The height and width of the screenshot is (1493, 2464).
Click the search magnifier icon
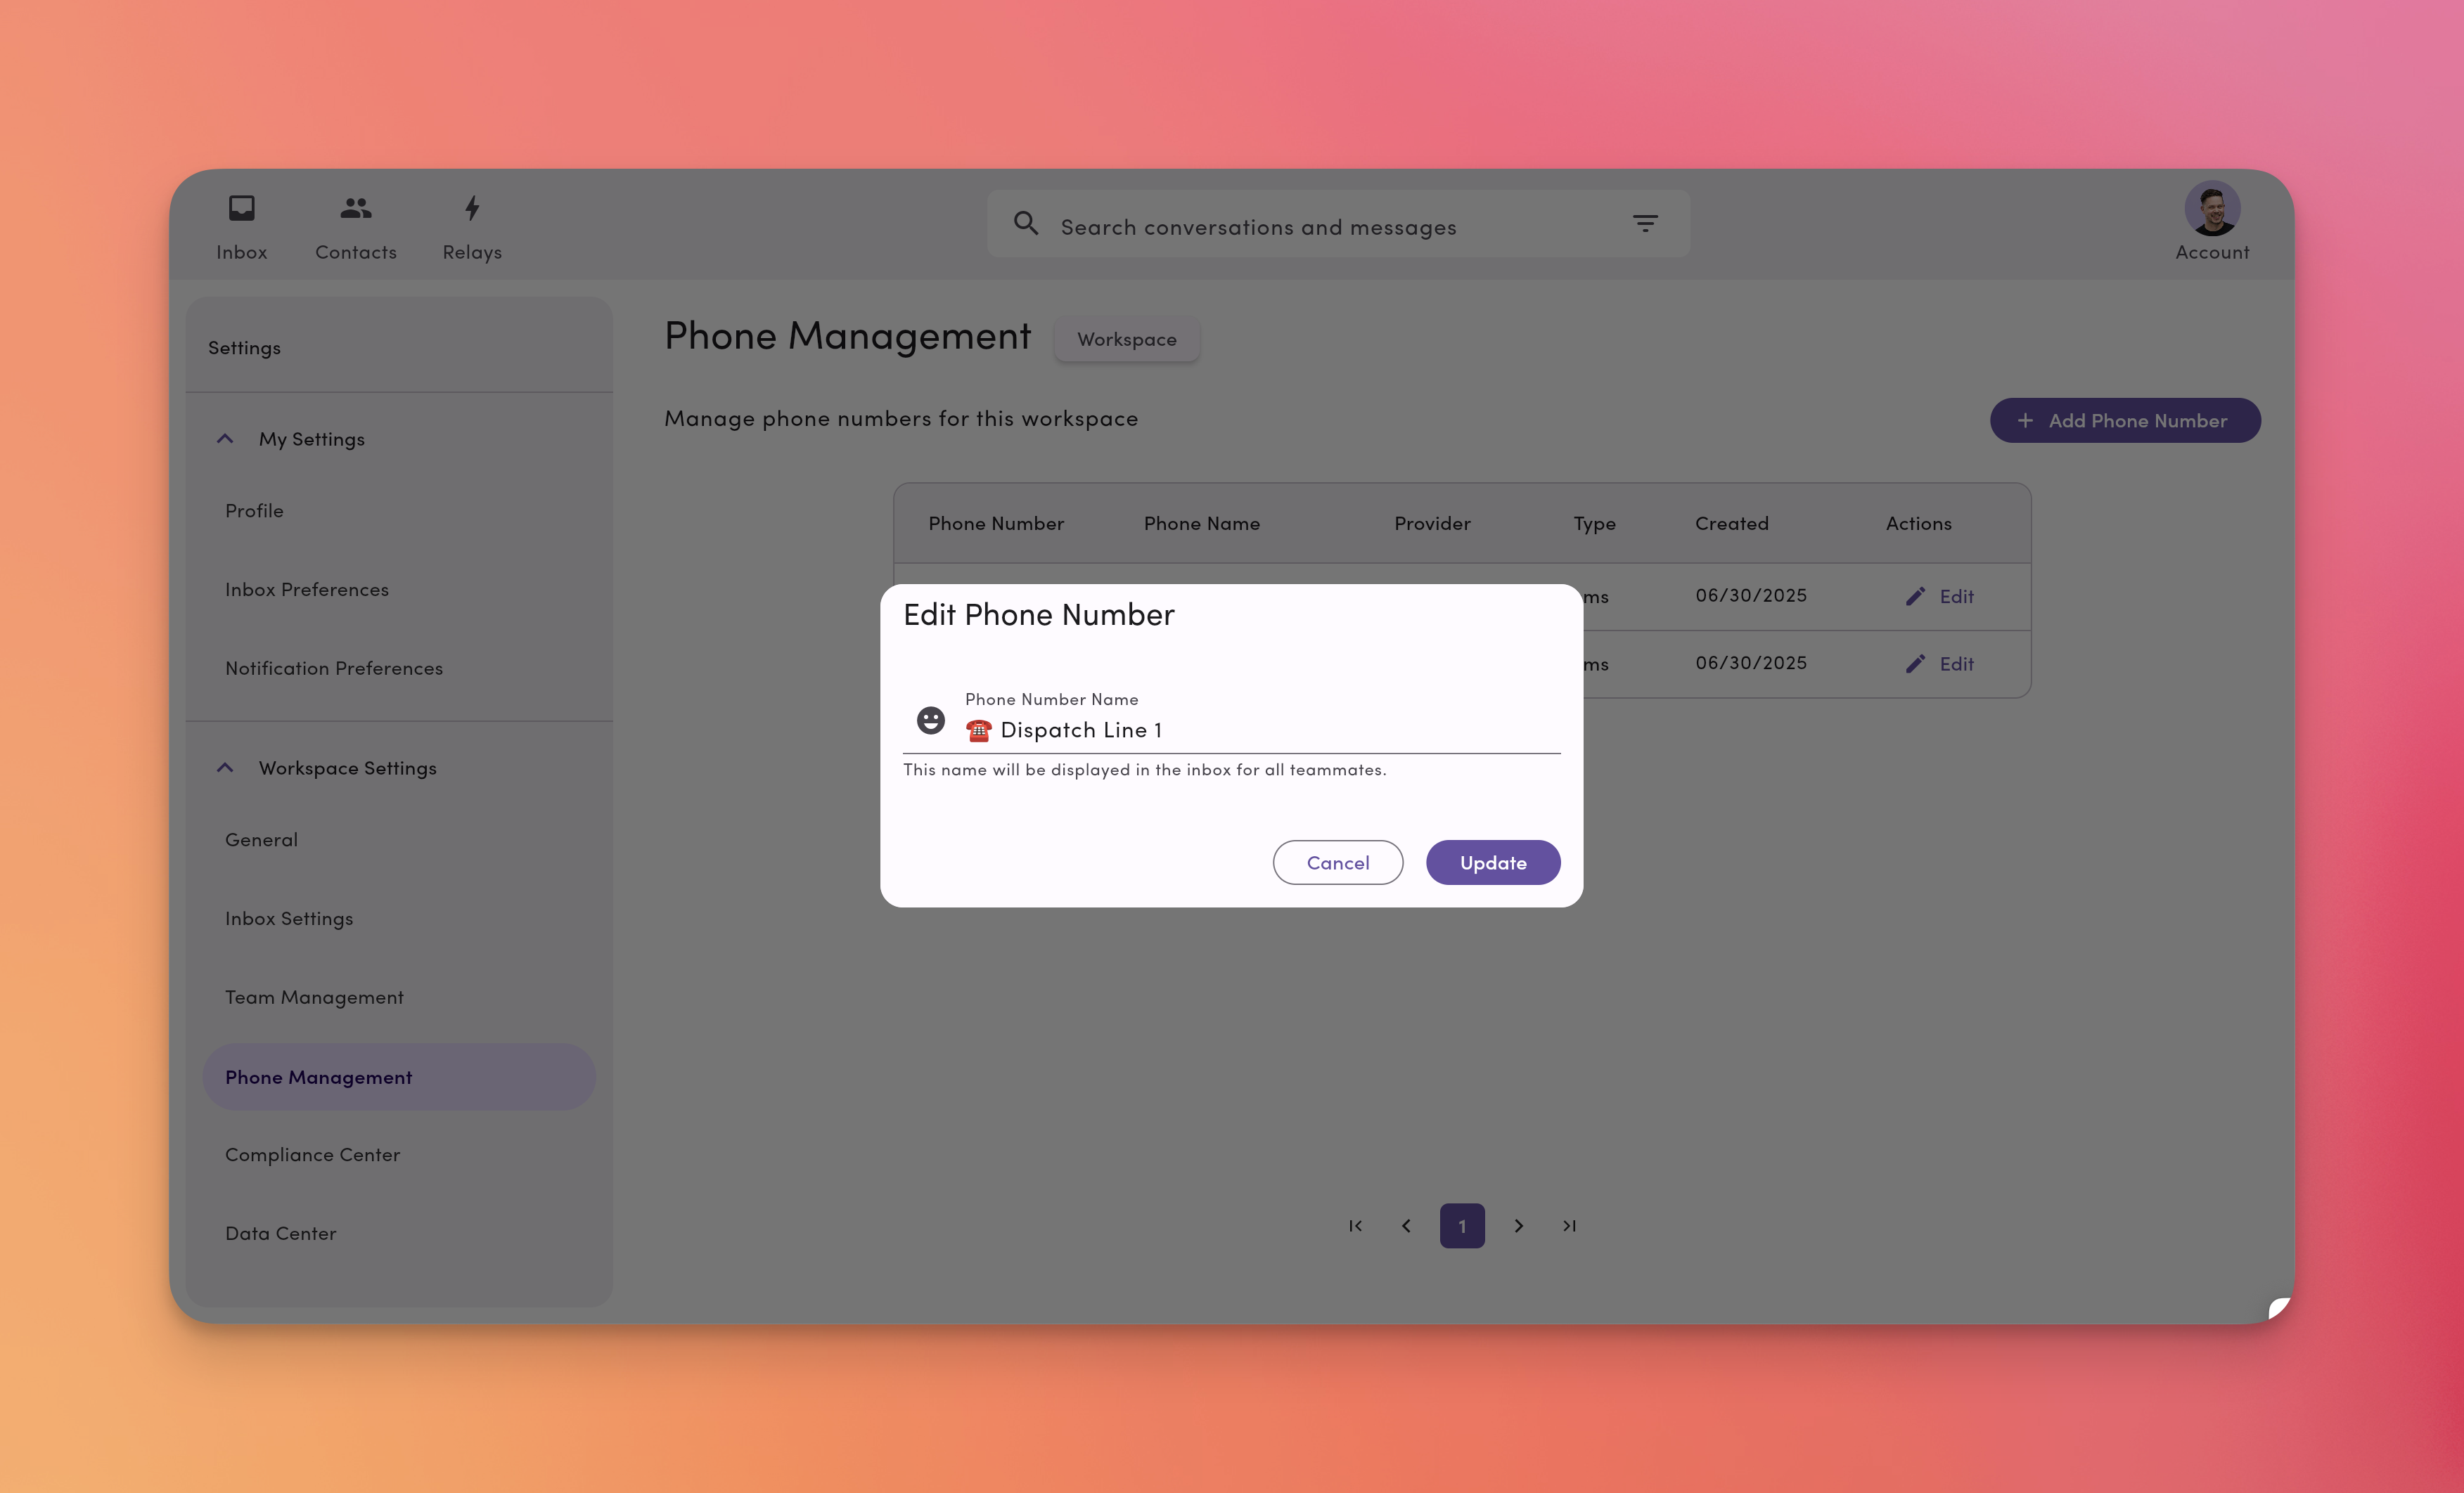click(x=1025, y=224)
